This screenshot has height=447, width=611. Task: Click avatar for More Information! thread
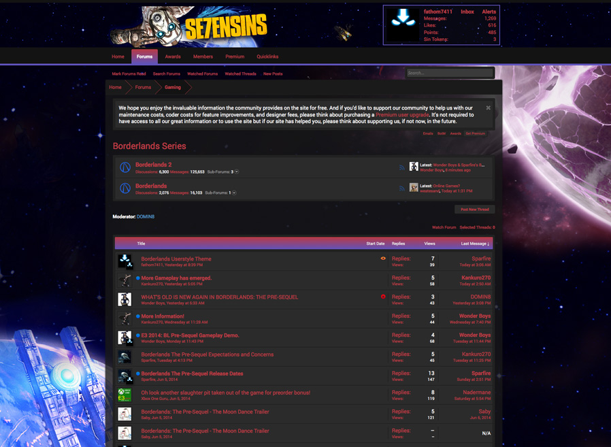(x=125, y=318)
